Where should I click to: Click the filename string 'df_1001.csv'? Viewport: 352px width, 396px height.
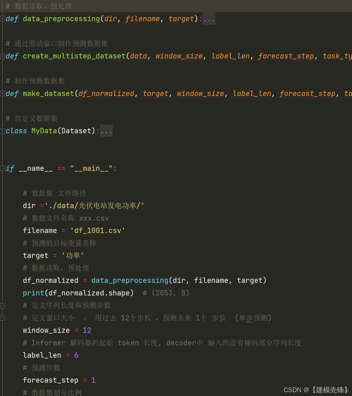(x=98, y=230)
